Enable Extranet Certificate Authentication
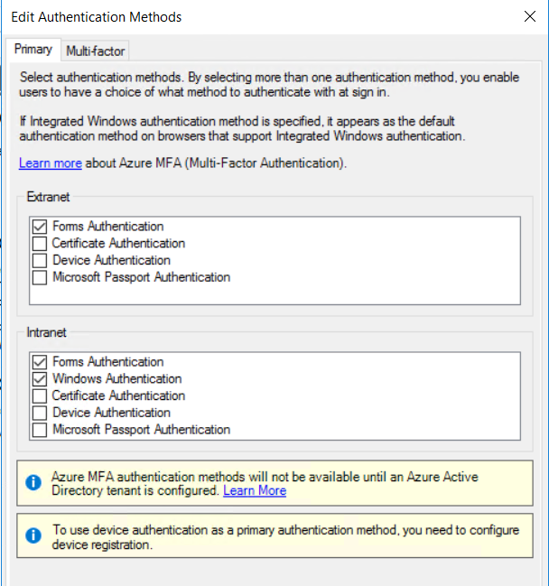Screen dimensions: 549x586 tap(40, 244)
